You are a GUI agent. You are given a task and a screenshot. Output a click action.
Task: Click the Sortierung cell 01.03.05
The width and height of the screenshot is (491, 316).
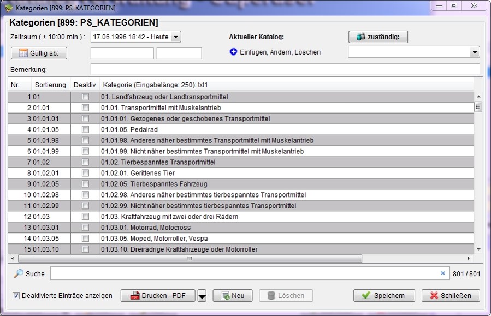click(51, 239)
